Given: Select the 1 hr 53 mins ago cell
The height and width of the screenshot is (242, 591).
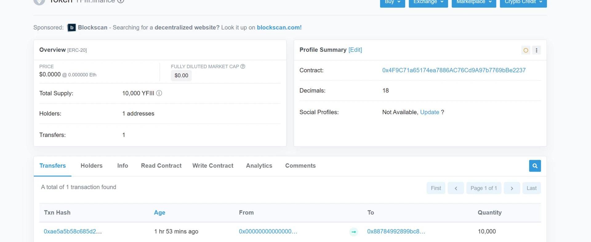Looking at the screenshot, I should tap(176, 232).
